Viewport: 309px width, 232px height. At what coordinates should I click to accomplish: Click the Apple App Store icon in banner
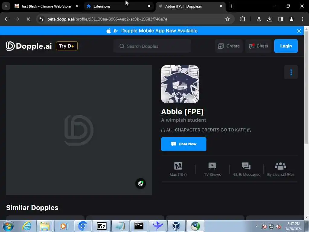pos(109,31)
